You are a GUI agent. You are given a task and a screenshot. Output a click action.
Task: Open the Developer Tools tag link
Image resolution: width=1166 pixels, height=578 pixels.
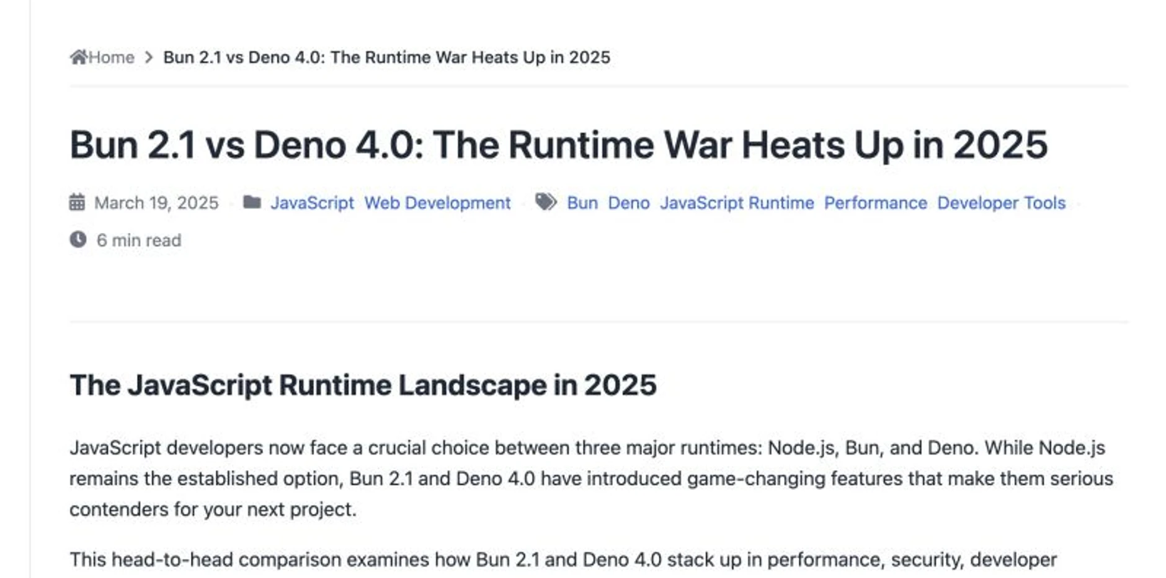click(x=1001, y=203)
